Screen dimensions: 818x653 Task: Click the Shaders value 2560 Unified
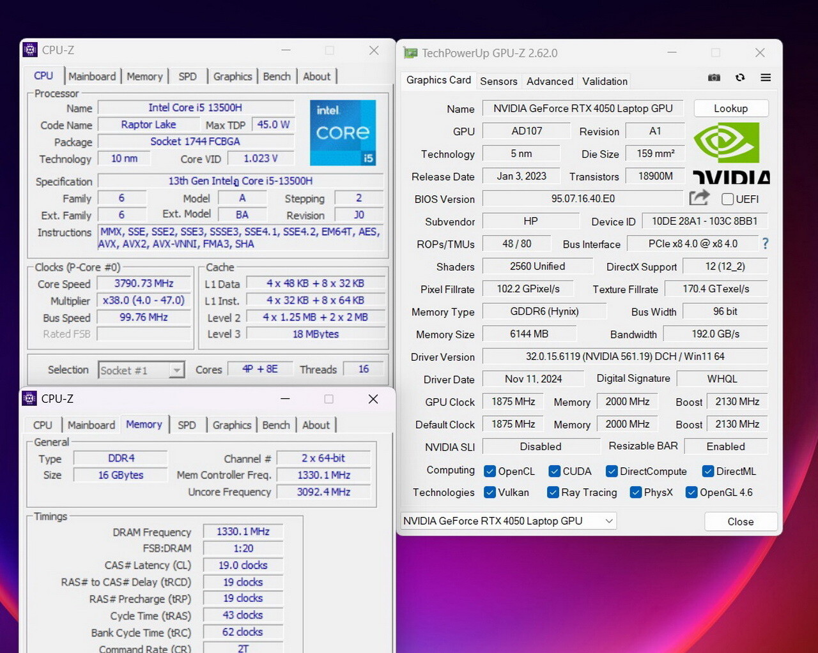537,266
